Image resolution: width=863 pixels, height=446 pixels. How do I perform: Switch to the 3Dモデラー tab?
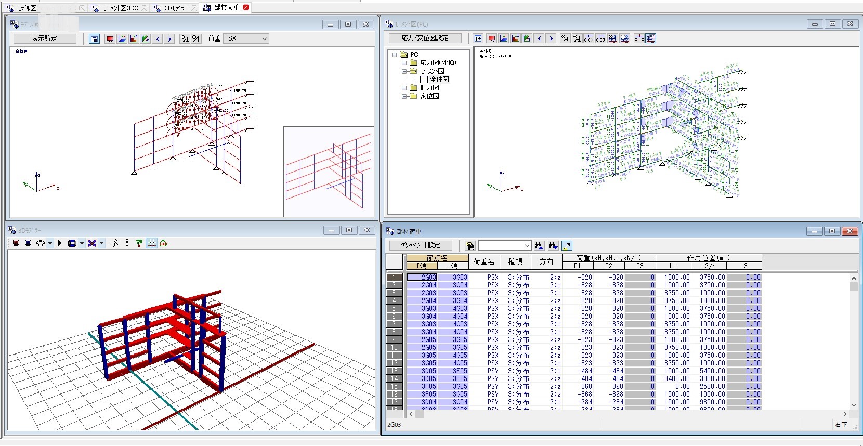pos(176,8)
